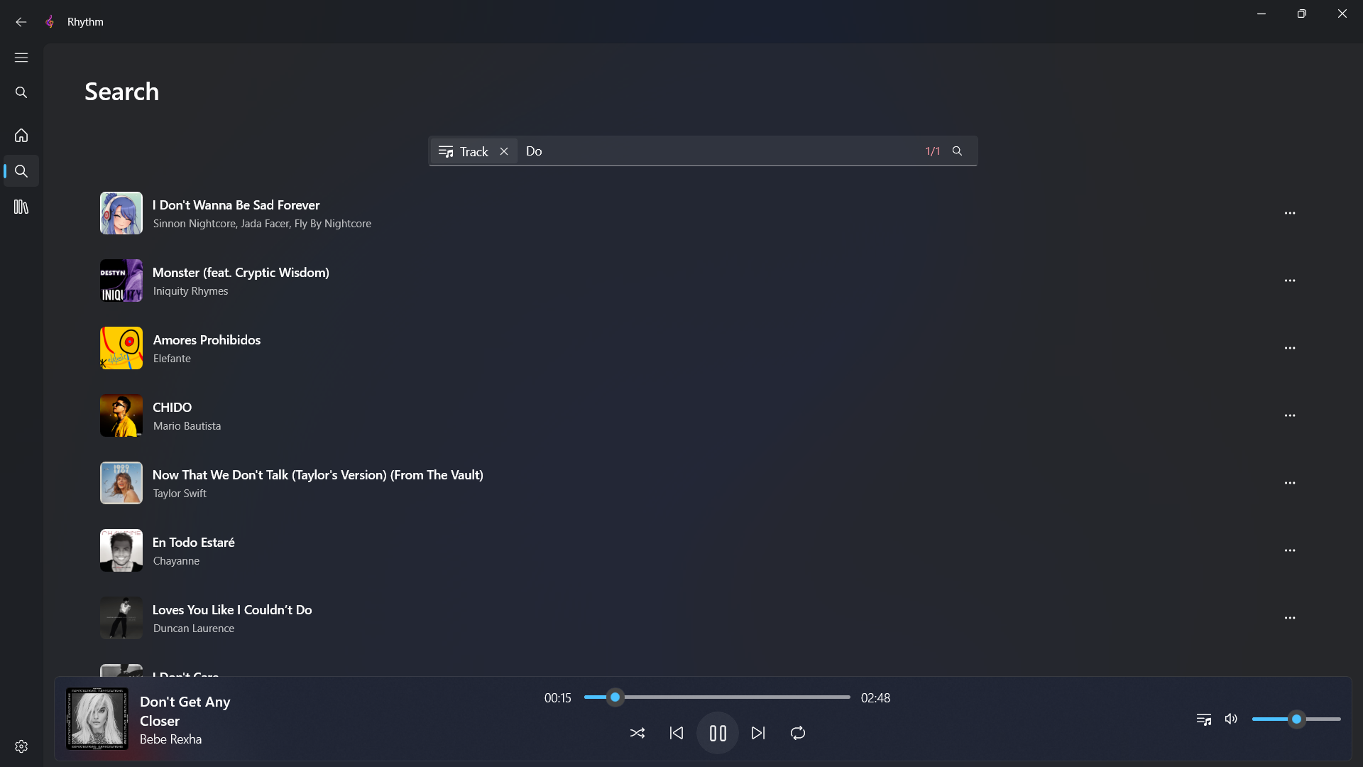
Task: Open Library from the sidebar
Action: [x=21, y=207]
